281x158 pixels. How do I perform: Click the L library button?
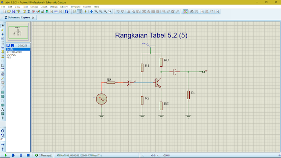[12, 46]
